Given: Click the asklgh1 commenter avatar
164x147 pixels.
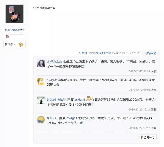Looking at the screenshot, I should (41, 82).
